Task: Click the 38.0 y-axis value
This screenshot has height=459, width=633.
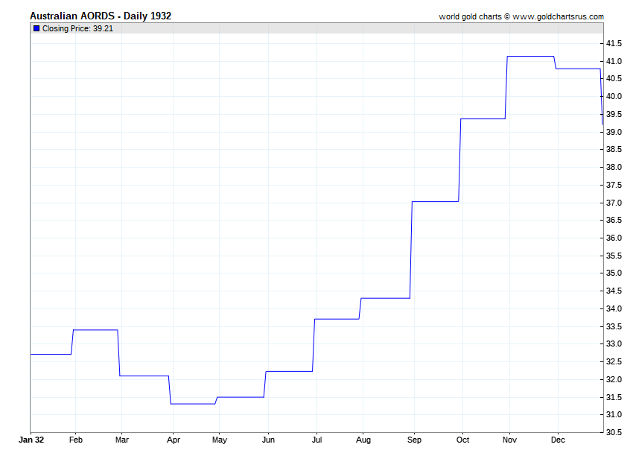Action: coord(614,167)
